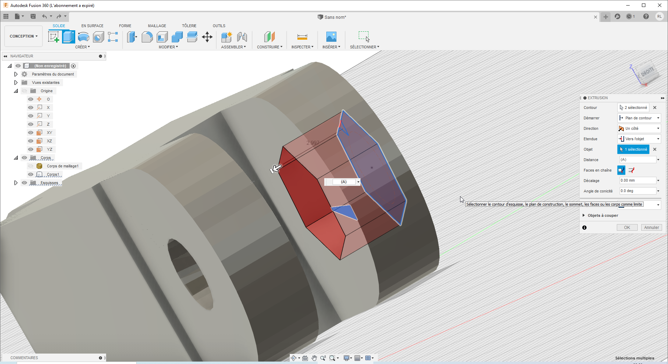Image resolution: width=668 pixels, height=364 pixels.
Task: Click the Insert image icon
Action: (331, 37)
